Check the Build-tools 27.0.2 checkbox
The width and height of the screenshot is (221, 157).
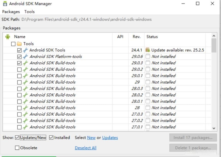[19, 121]
